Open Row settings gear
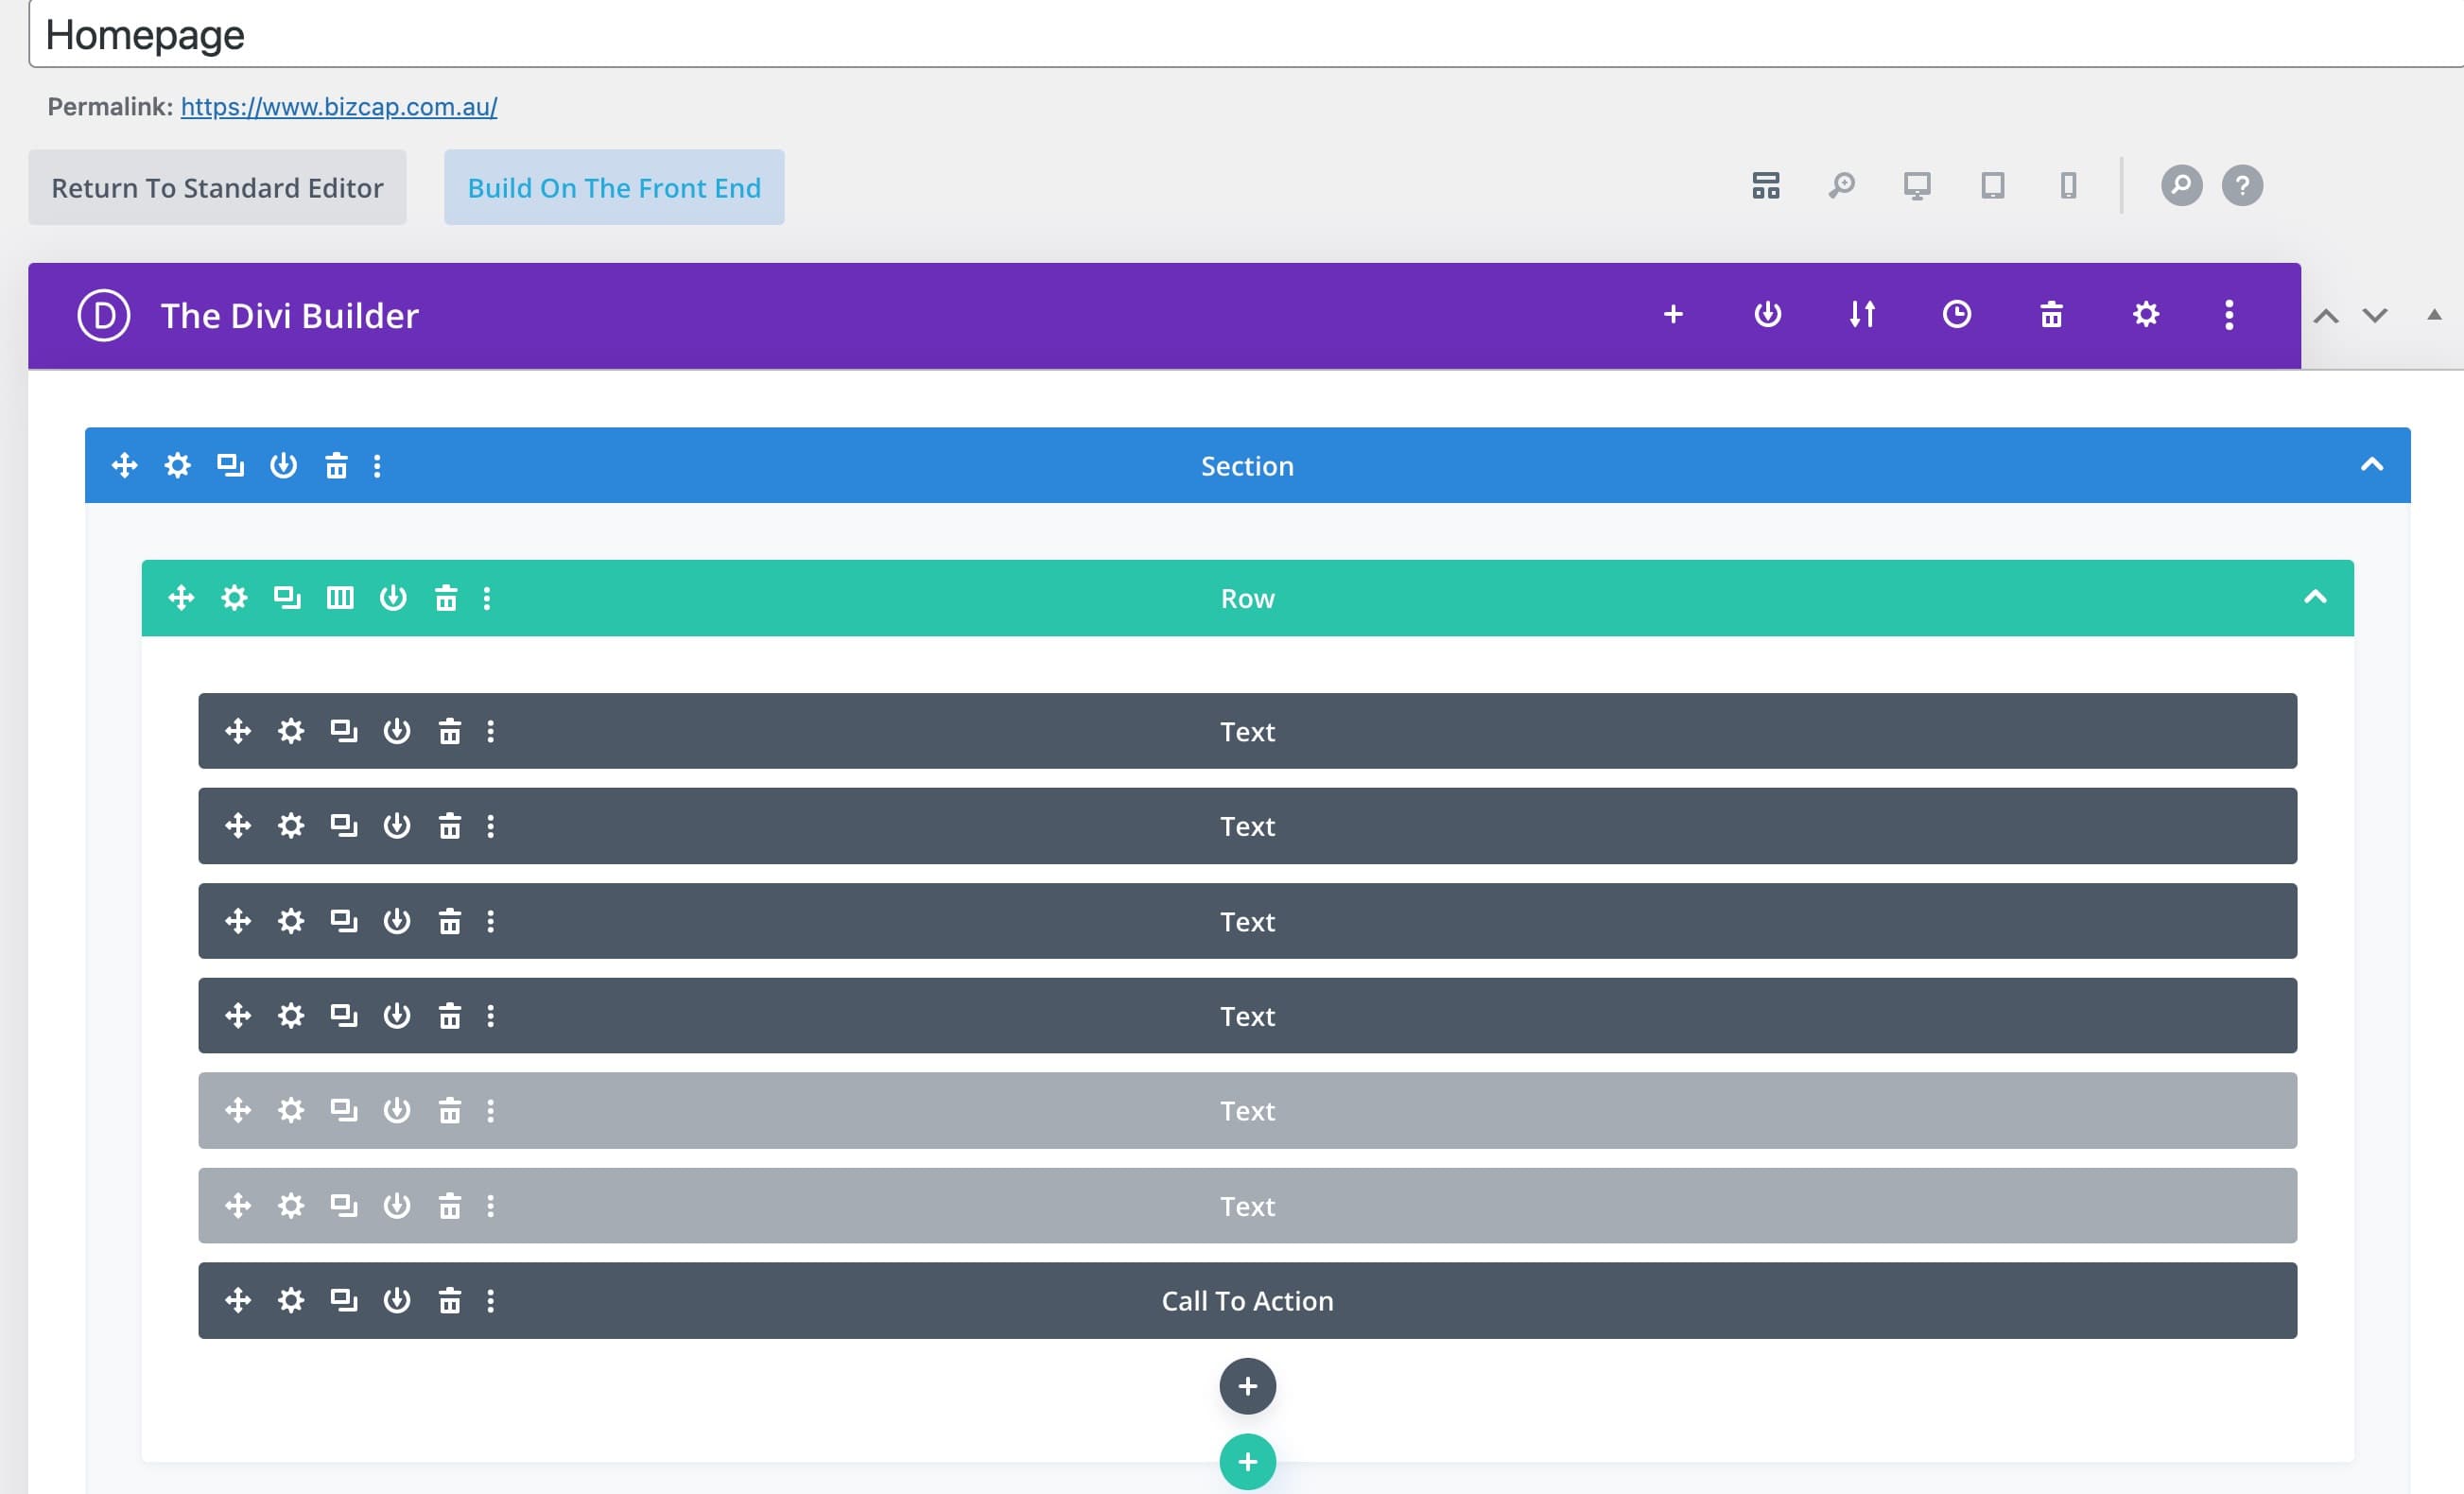 click(234, 598)
